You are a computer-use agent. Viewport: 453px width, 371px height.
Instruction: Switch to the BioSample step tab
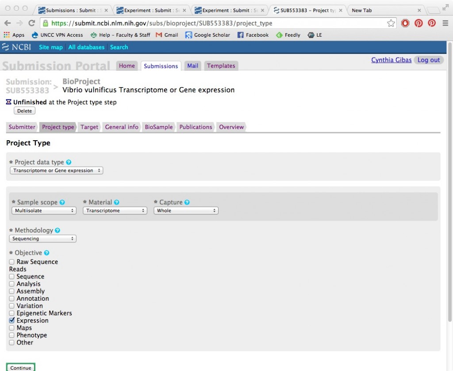coord(158,127)
